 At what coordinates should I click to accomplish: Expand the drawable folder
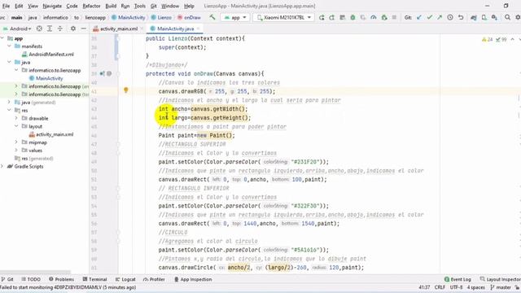(16, 118)
